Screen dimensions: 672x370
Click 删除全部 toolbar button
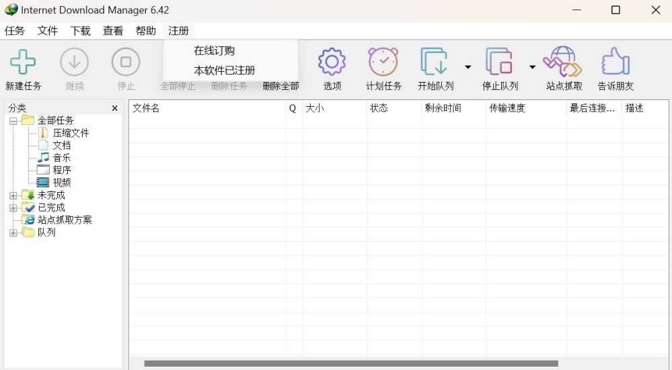[x=281, y=86]
